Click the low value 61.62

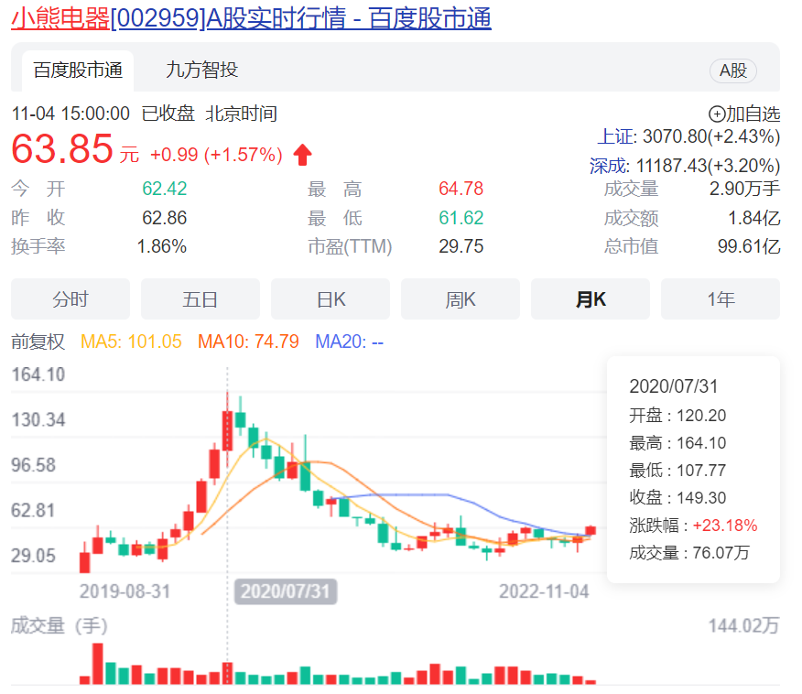coord(461,218)
